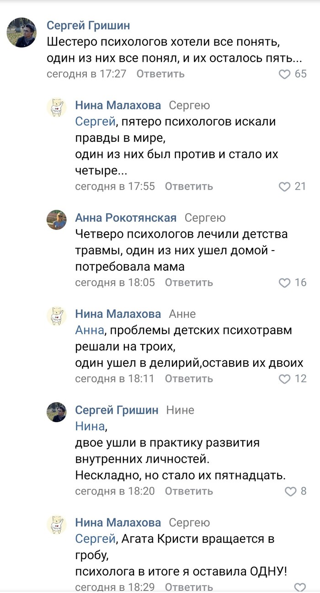
Task: Open Сергей Гришин's avatar on 18:20 reply
Action: (57, 412)
